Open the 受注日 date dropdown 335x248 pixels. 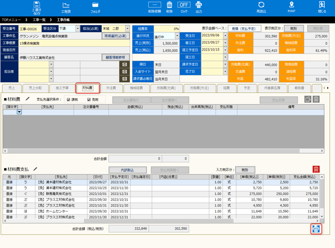225,36
